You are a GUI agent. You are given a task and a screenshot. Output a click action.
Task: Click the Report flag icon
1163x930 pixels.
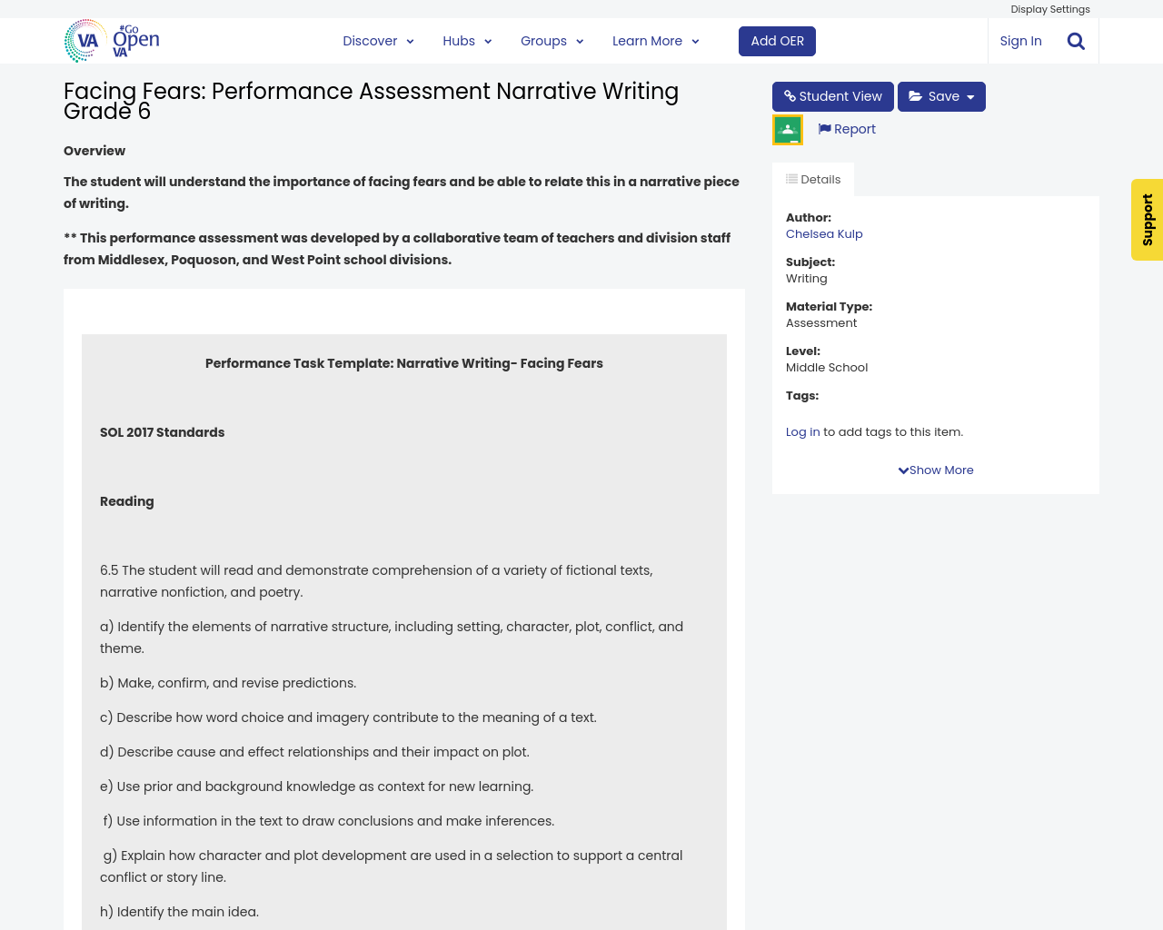point(824,129)
